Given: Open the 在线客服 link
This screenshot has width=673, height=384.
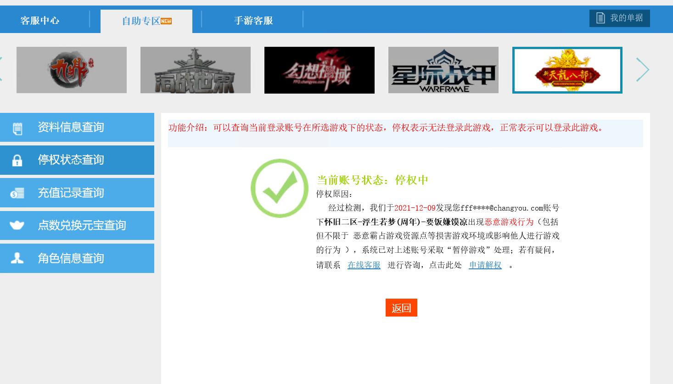Looking at the screenshot, I should coord(364,265).
